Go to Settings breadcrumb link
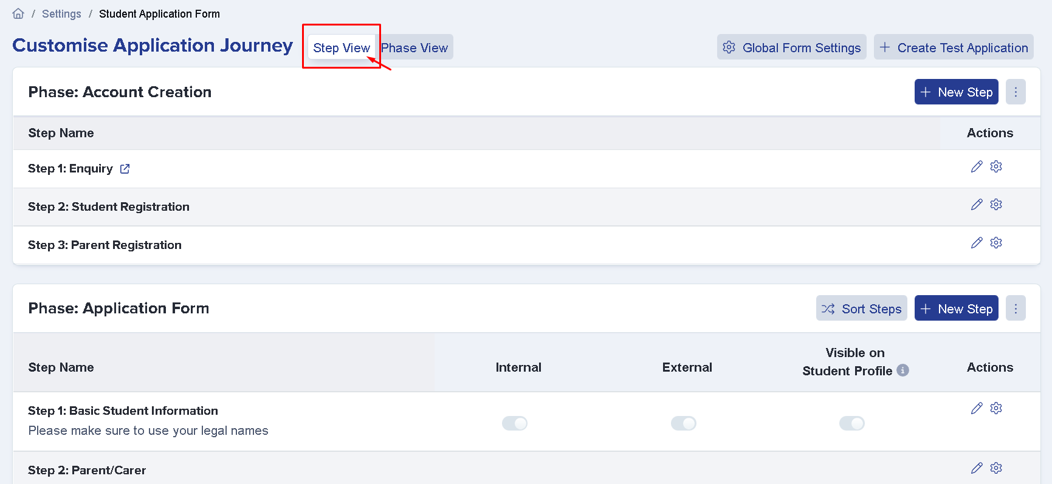The image size is (1052, 484). (61, 13)
